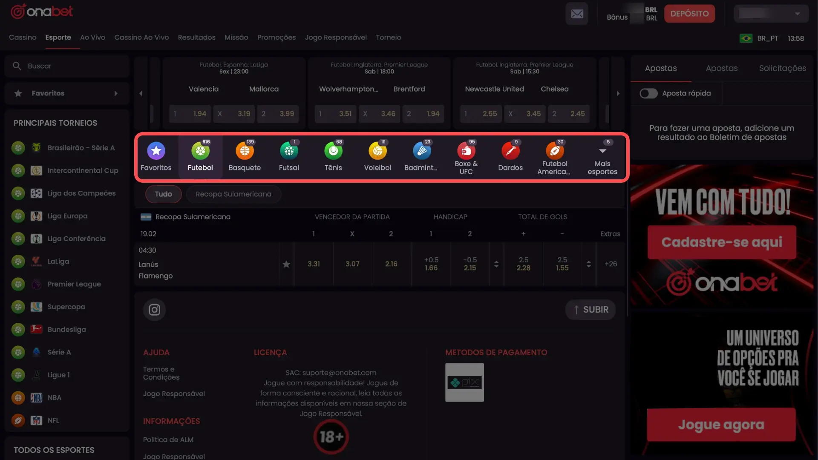Toggle the Aposta rápida switch

click(x=648, y=93)
